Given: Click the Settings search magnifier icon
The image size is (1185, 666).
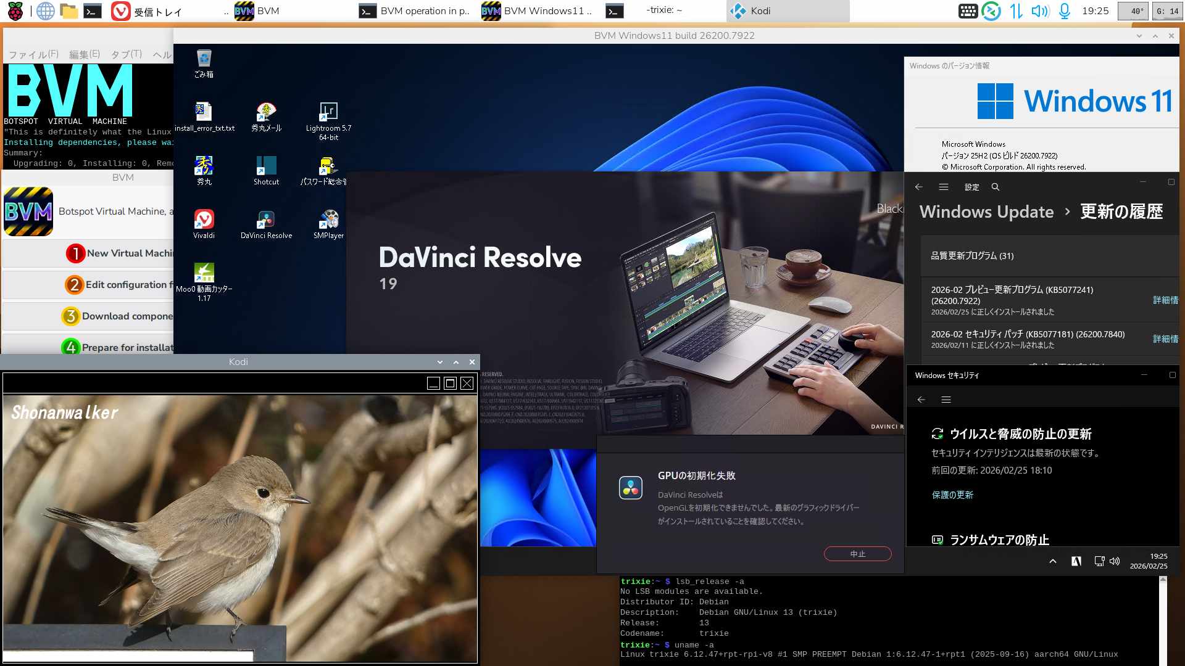Looking at the screenshot, I should [995, 187].
